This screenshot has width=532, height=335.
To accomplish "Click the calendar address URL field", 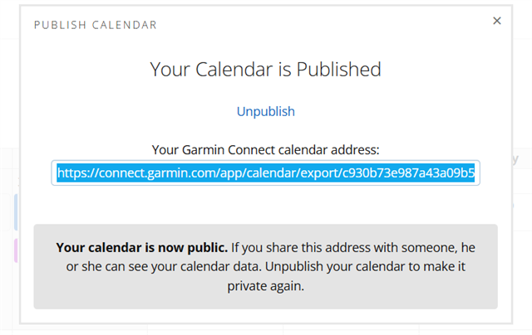I will coord(265,173).
